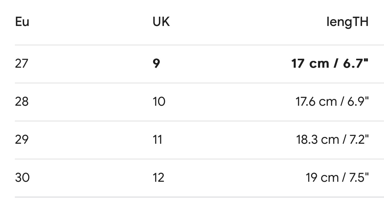The image size is (384, 200).
Task: Click the divider line below the header row
Action: [x=192, y=45]
